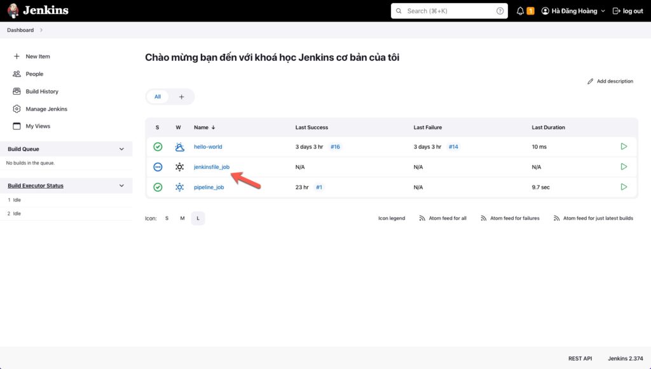Open hello-world build #14
Viewport: 651px width, 369px height.
click(453, 147)
